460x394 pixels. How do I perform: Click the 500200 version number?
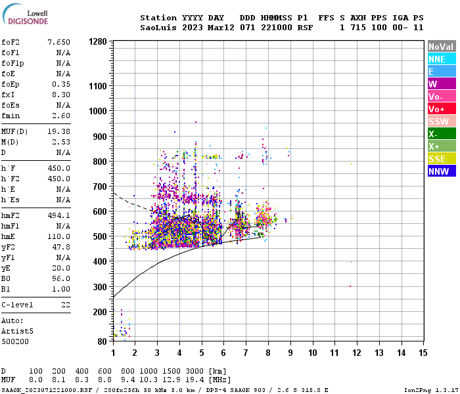coord(15,342)
